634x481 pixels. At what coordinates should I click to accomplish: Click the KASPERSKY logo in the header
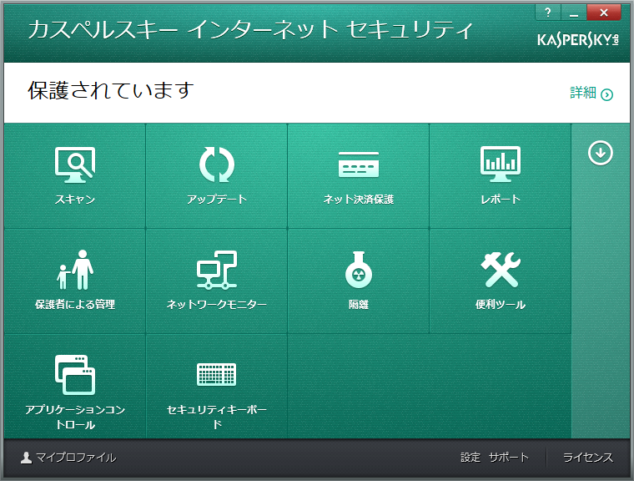[578, 40]
